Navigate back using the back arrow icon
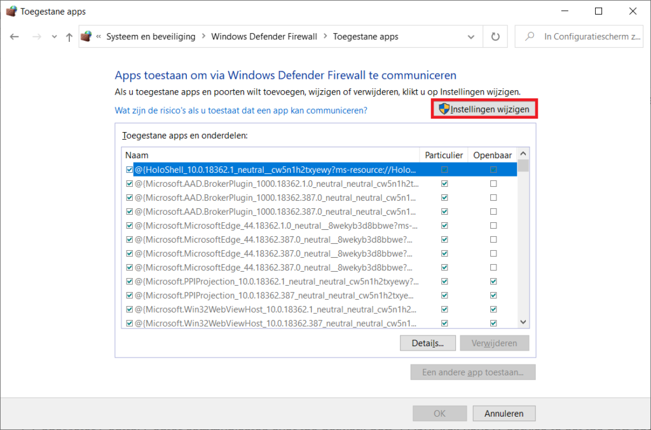 click(14, 36)
